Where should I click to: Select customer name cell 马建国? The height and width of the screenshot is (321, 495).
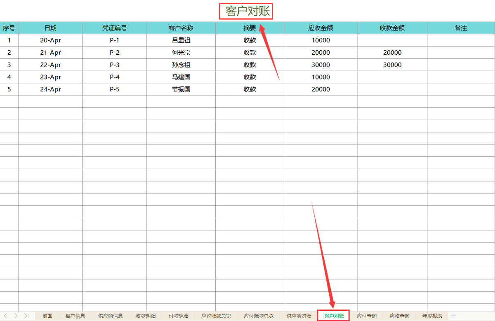coord(181,77)
